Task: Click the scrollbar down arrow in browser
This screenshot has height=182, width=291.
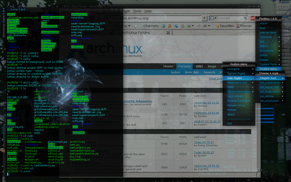Action: (258, 170)
